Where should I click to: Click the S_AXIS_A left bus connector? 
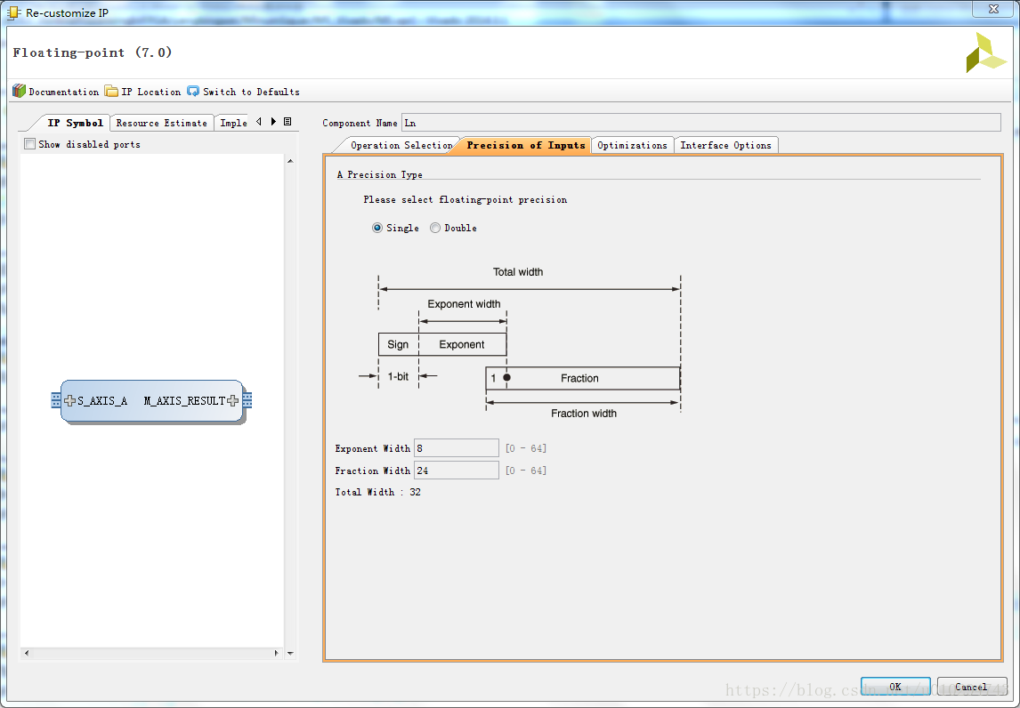(56, 400)
